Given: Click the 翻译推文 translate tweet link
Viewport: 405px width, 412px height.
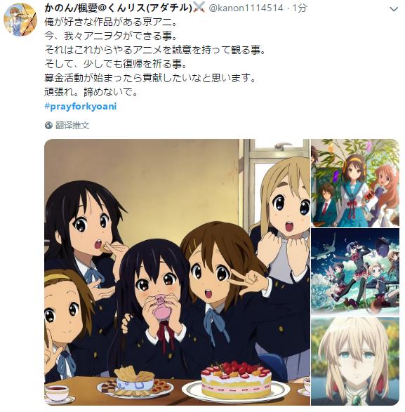Looking at the screenshot, I should 72,126.
